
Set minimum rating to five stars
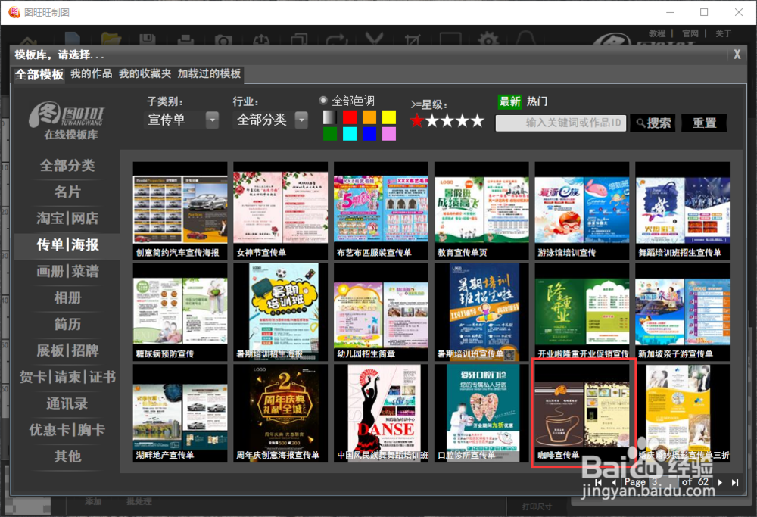477,120
